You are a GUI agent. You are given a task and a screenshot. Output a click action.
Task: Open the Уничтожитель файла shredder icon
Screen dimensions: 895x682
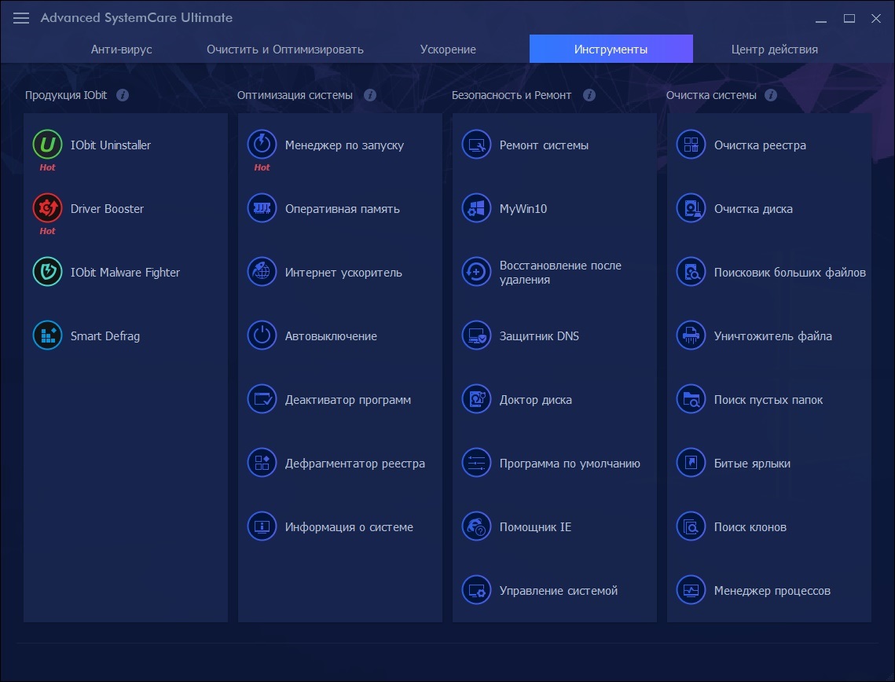click(691, 335)
